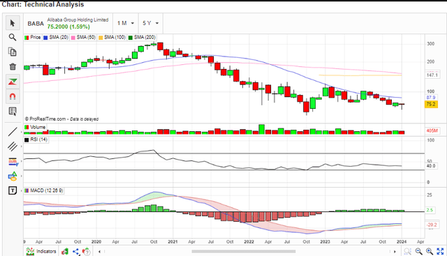Click the SMA (200) legend entry
The image size is (447, 256).
coord(142,37)
